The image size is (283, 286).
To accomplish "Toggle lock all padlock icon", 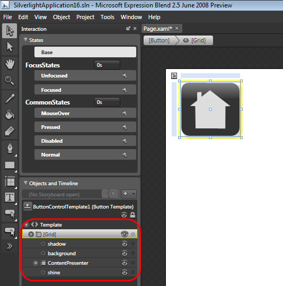I will click(132, 215).
